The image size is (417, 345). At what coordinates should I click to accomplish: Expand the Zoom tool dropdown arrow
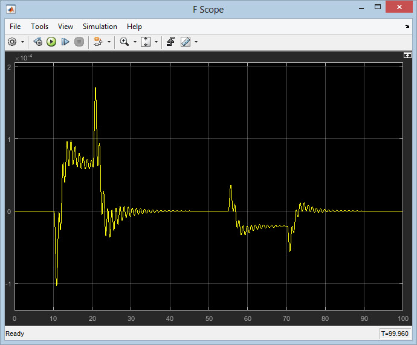click(x=135, y=42)
